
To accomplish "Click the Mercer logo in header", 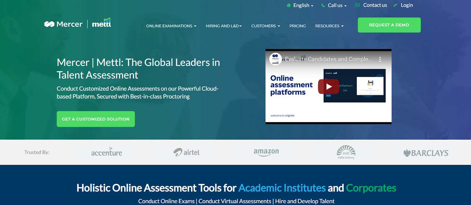I will [63, 24].
